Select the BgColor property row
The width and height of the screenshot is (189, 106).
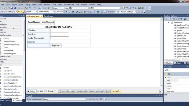[177, 92]
